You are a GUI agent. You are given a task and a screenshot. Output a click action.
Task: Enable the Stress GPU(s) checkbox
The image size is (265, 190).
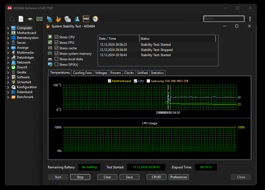click(x=56, y=64)
